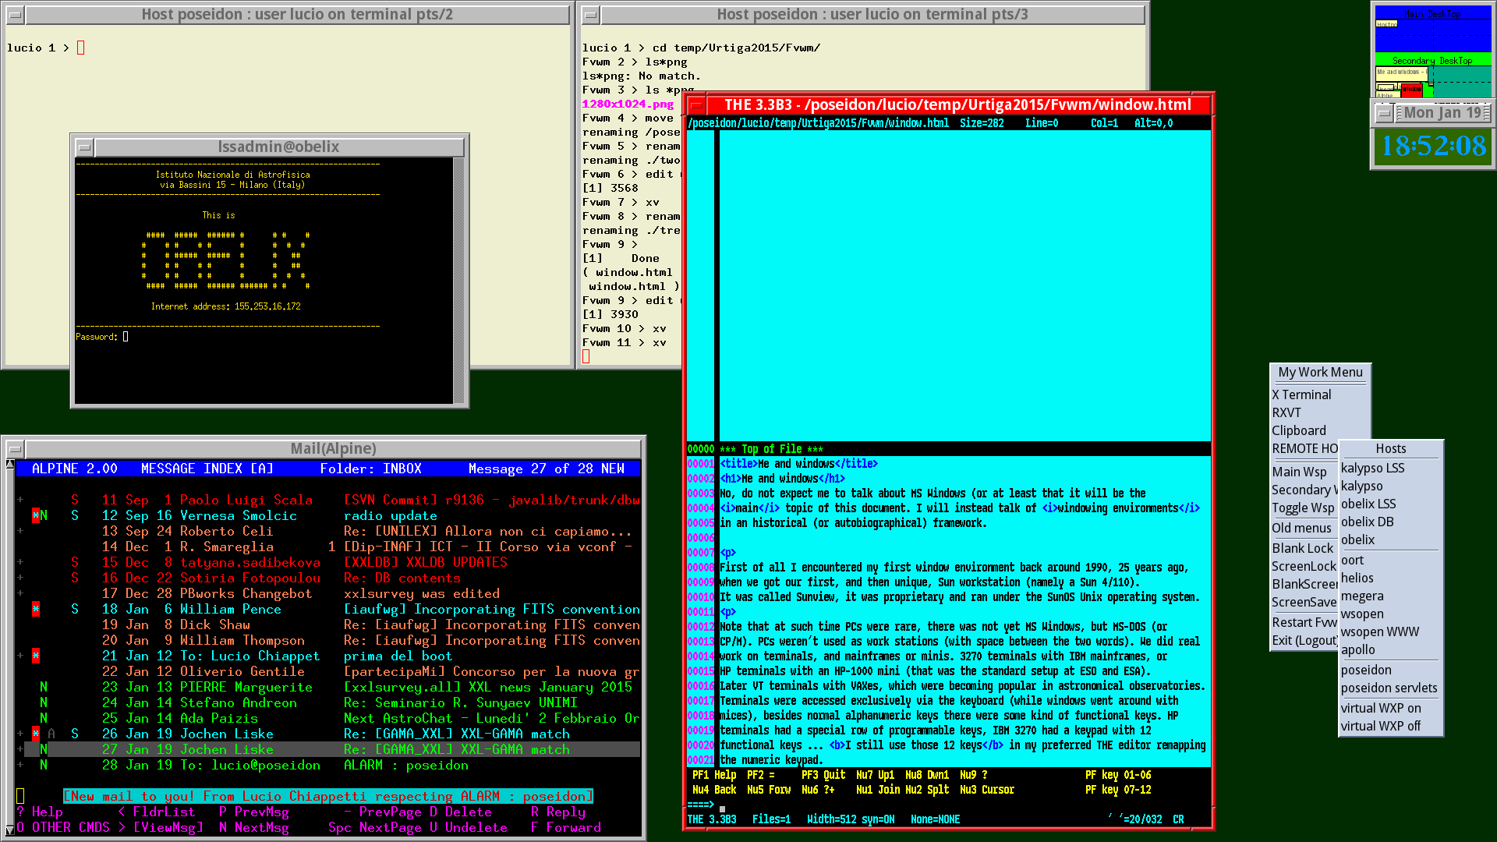1497x842 pixels.
Task: Select message 18 from William Pence
Action: (x=328, y=609)
